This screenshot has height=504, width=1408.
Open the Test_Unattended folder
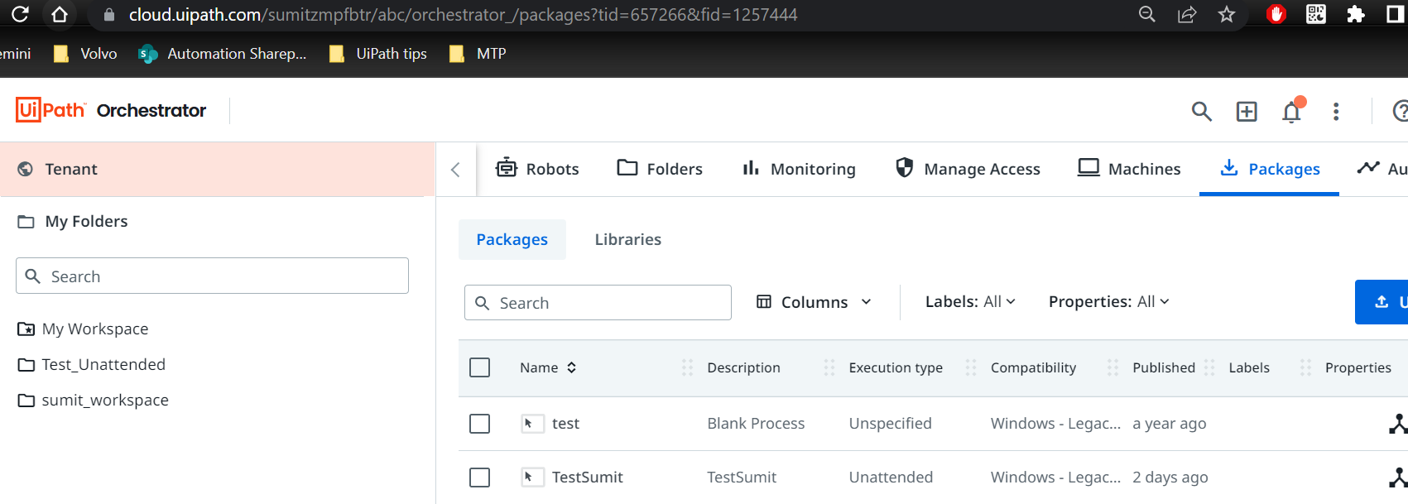click(x=103, y=365)
